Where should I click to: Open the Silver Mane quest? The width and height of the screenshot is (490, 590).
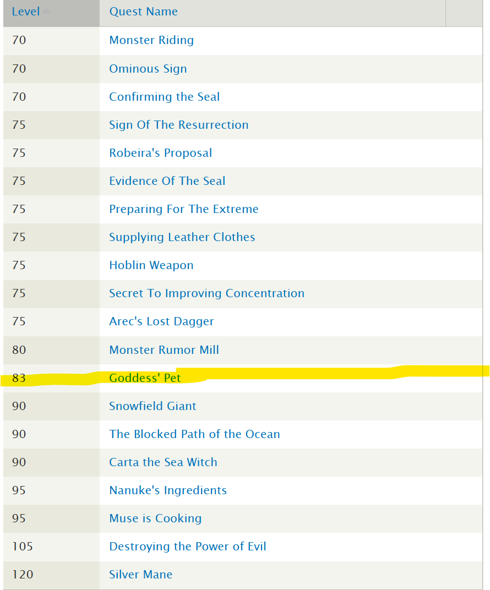tap(141, 575)
